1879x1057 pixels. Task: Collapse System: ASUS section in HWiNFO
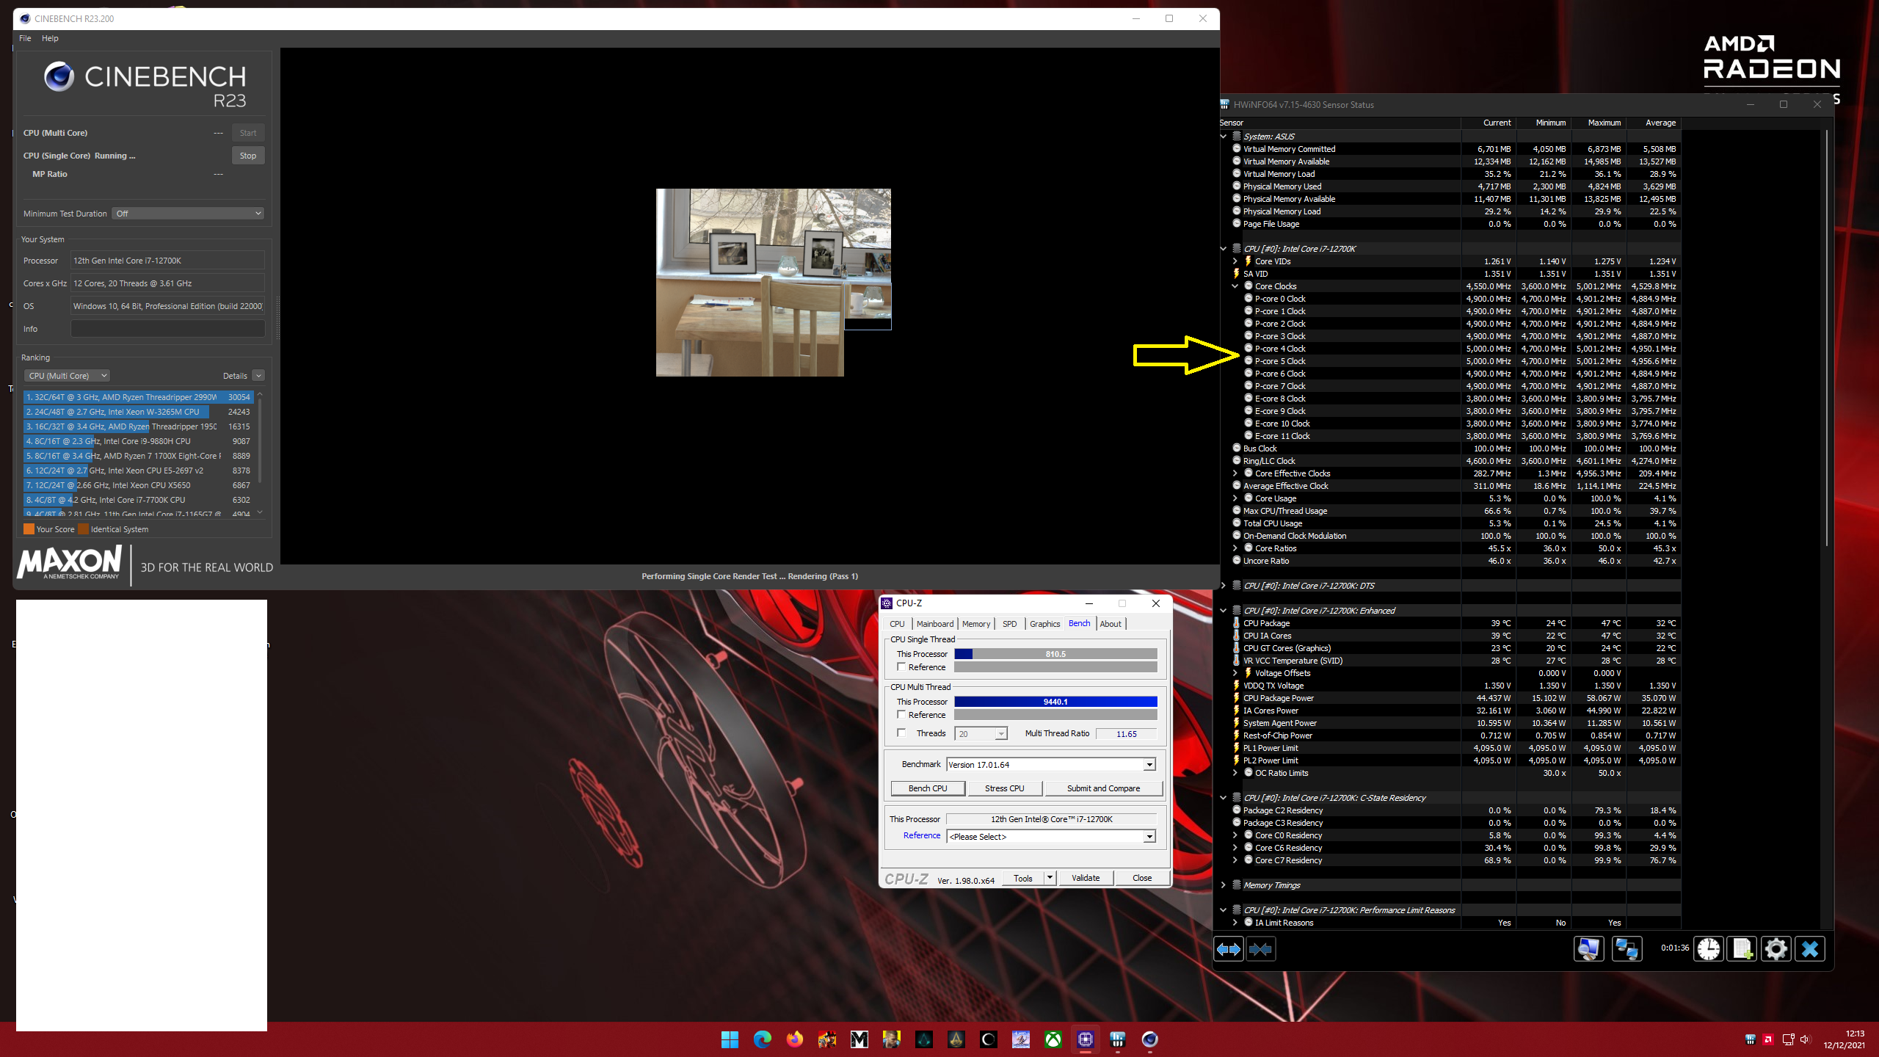[1224, 137]
